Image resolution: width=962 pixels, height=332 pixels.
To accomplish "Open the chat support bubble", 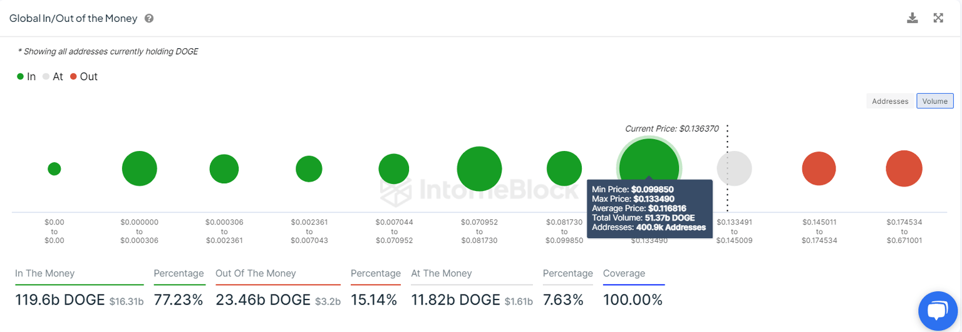I will coord(938,310).
